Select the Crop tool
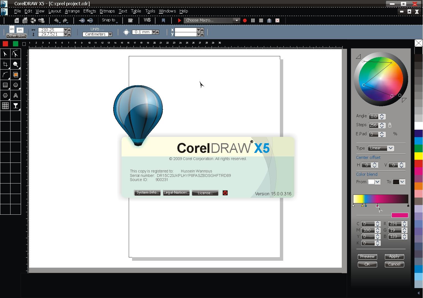The height and width of the screenshot is (298, 423). (5, 64)
